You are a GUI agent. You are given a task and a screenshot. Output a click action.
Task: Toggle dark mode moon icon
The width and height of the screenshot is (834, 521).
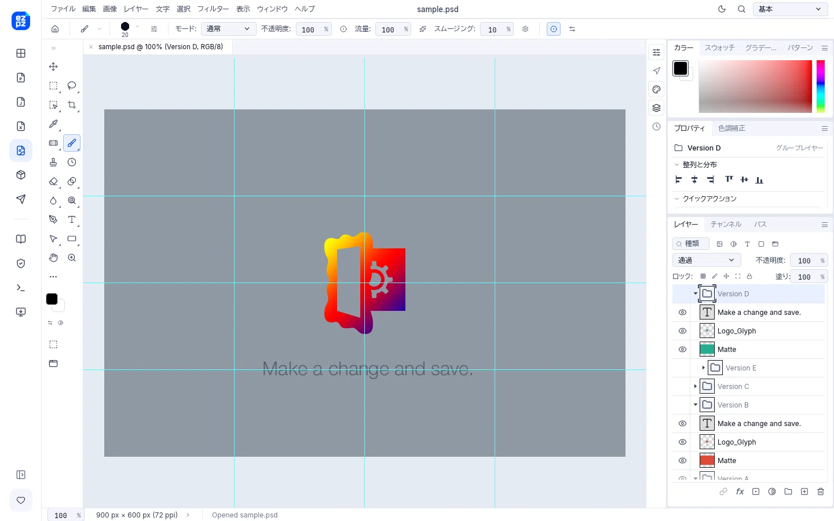(x=722, y=9)
